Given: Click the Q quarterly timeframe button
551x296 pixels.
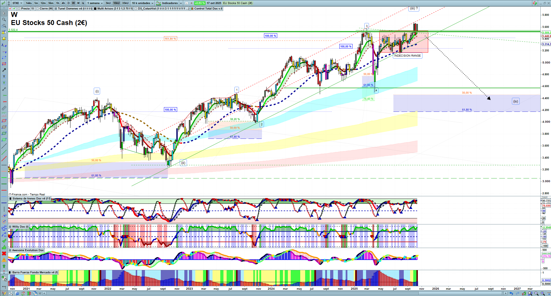Looking at the screenshot, I should [83, 3].
